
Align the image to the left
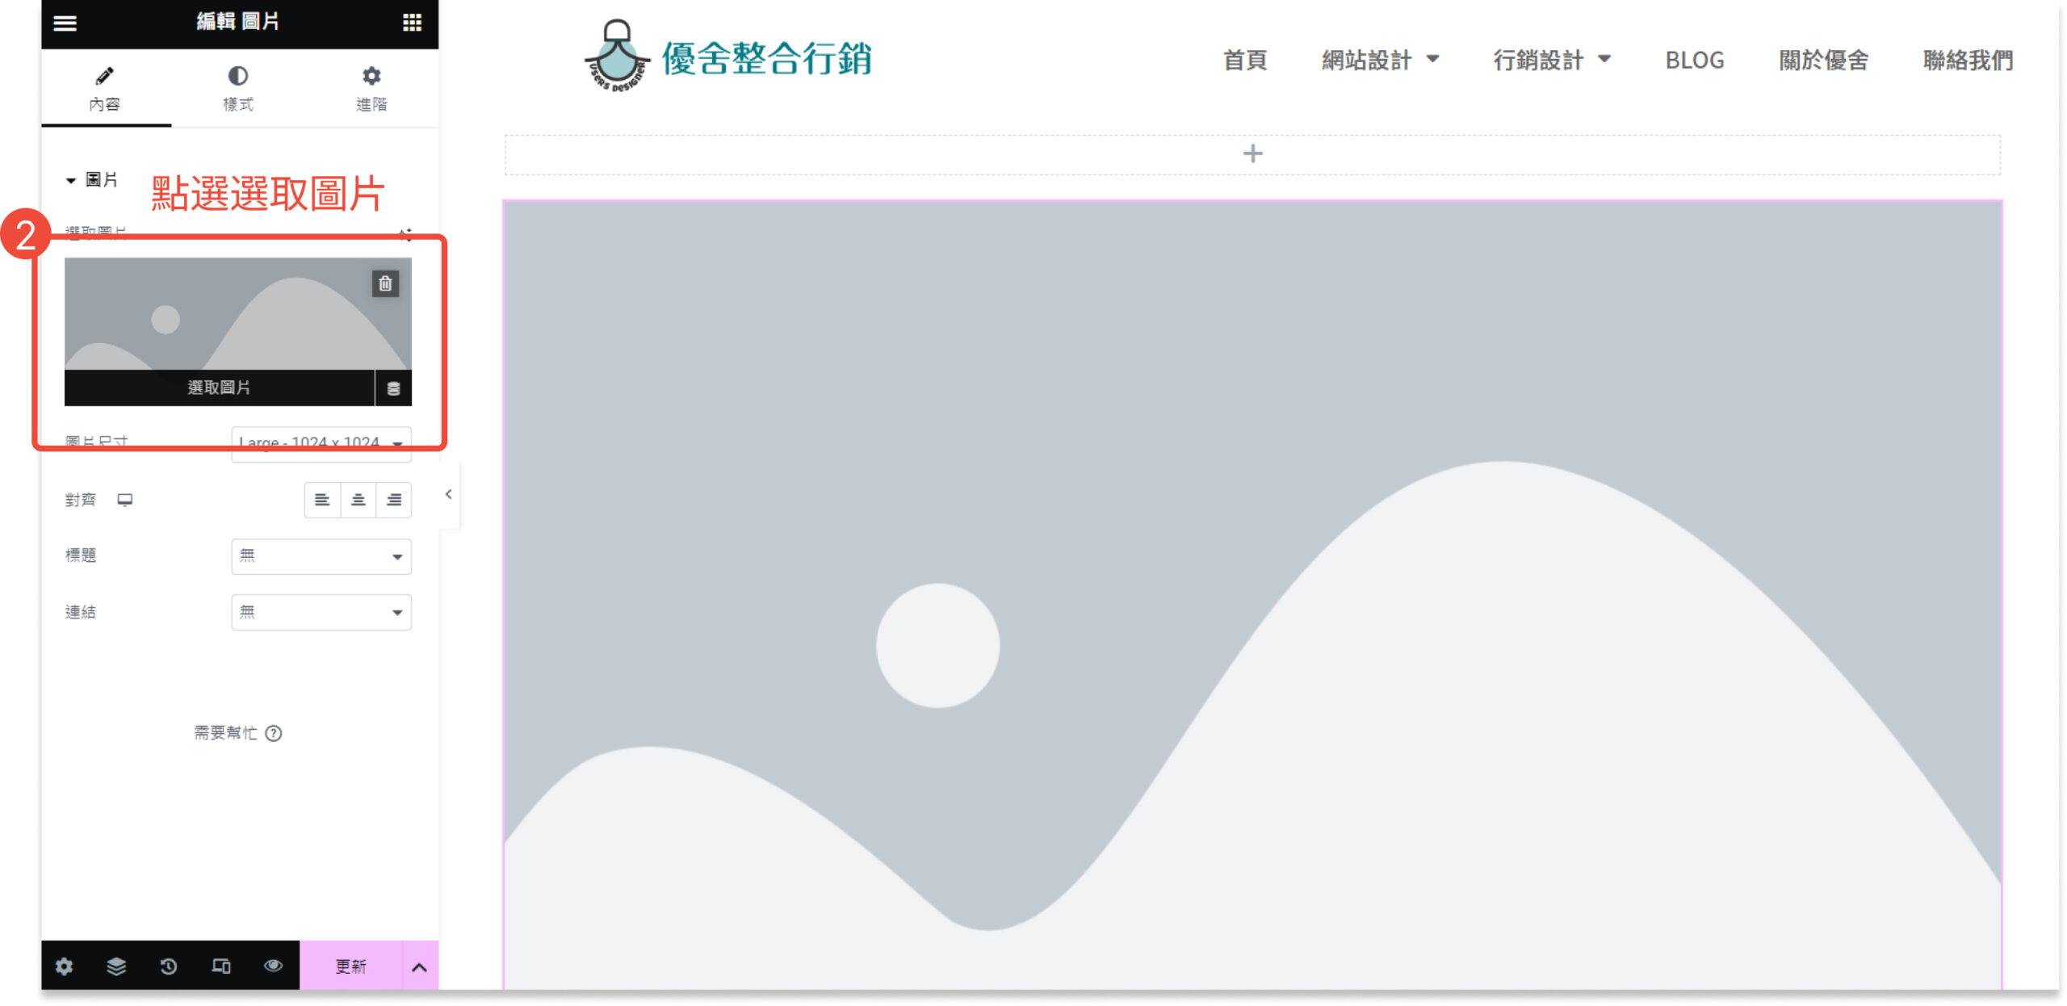[322, 500]
